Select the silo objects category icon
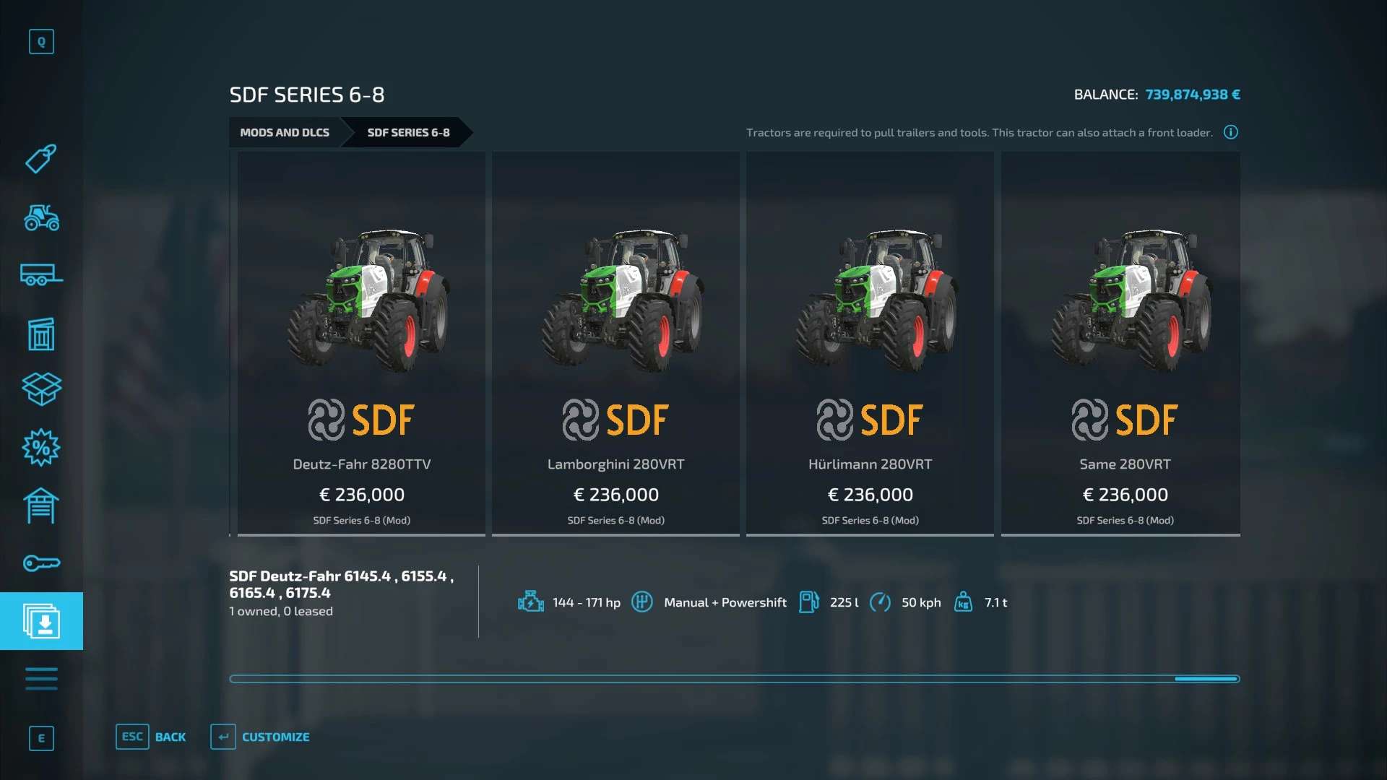This screenshot has width=1387, height=780. point(41,334)
